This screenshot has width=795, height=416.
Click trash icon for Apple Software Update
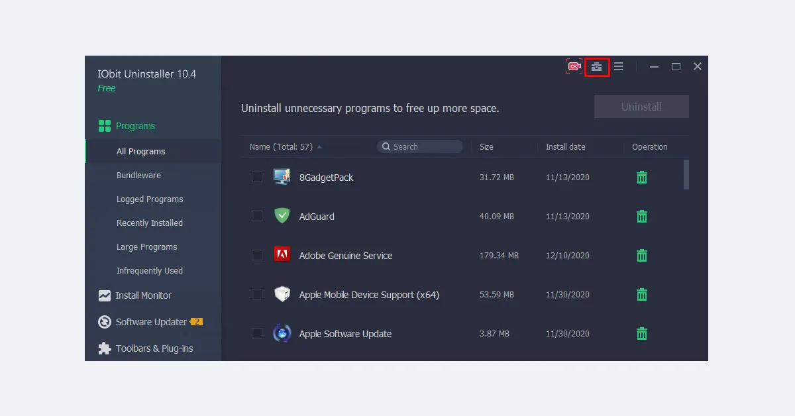641,334
